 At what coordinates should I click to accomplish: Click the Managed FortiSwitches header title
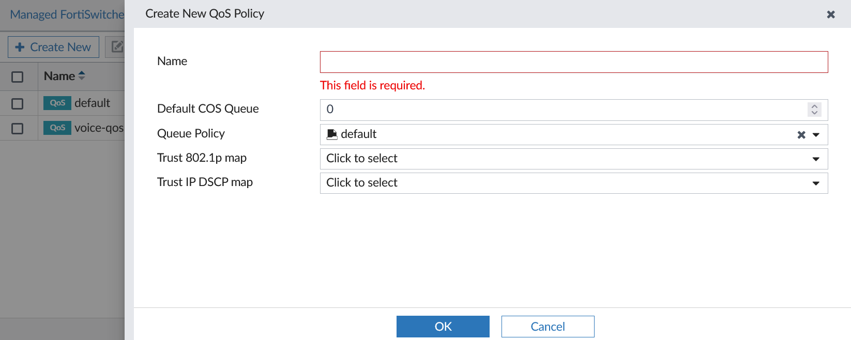(67, 14)
